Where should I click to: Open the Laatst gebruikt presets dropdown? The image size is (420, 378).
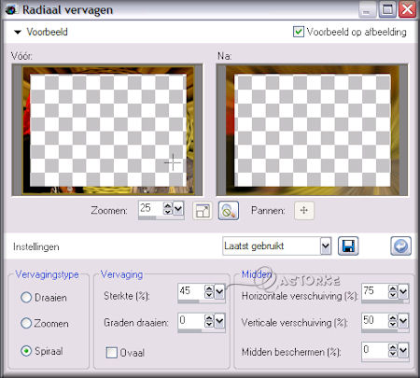(x=326, y=246)
